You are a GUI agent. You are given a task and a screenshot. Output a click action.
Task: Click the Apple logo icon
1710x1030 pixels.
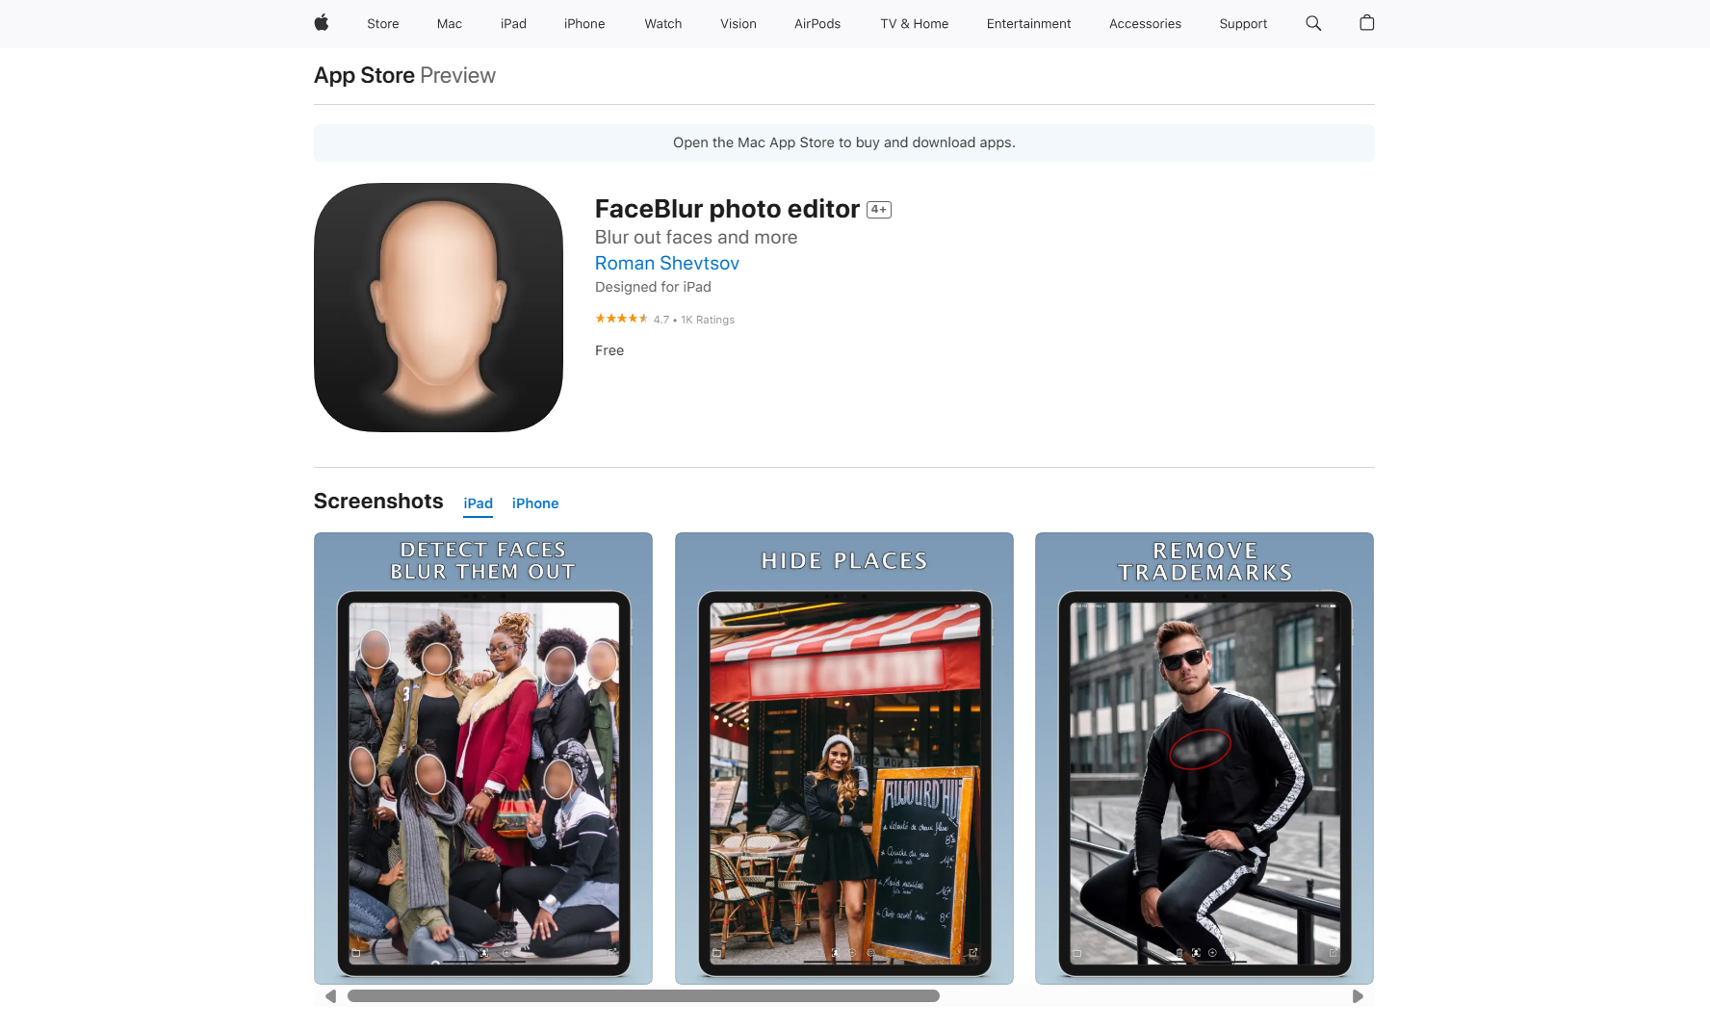[322, 23]
